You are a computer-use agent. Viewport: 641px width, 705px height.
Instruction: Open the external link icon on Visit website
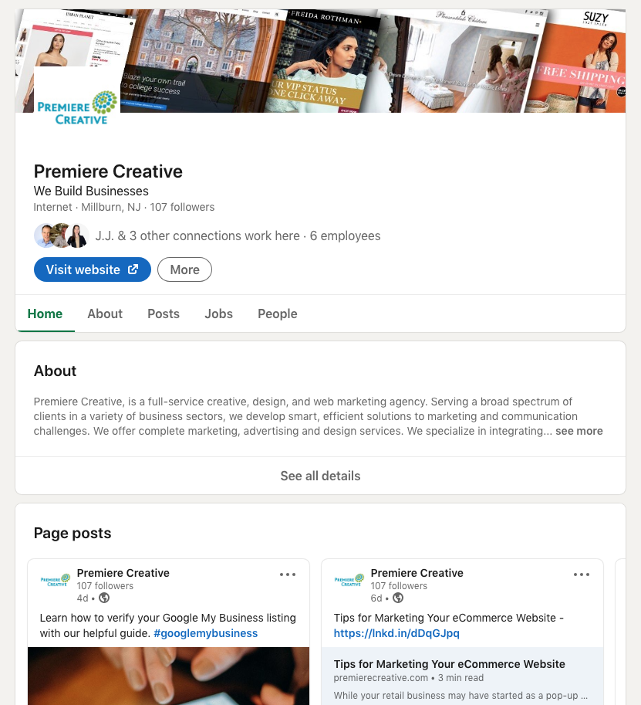(133, 269)
